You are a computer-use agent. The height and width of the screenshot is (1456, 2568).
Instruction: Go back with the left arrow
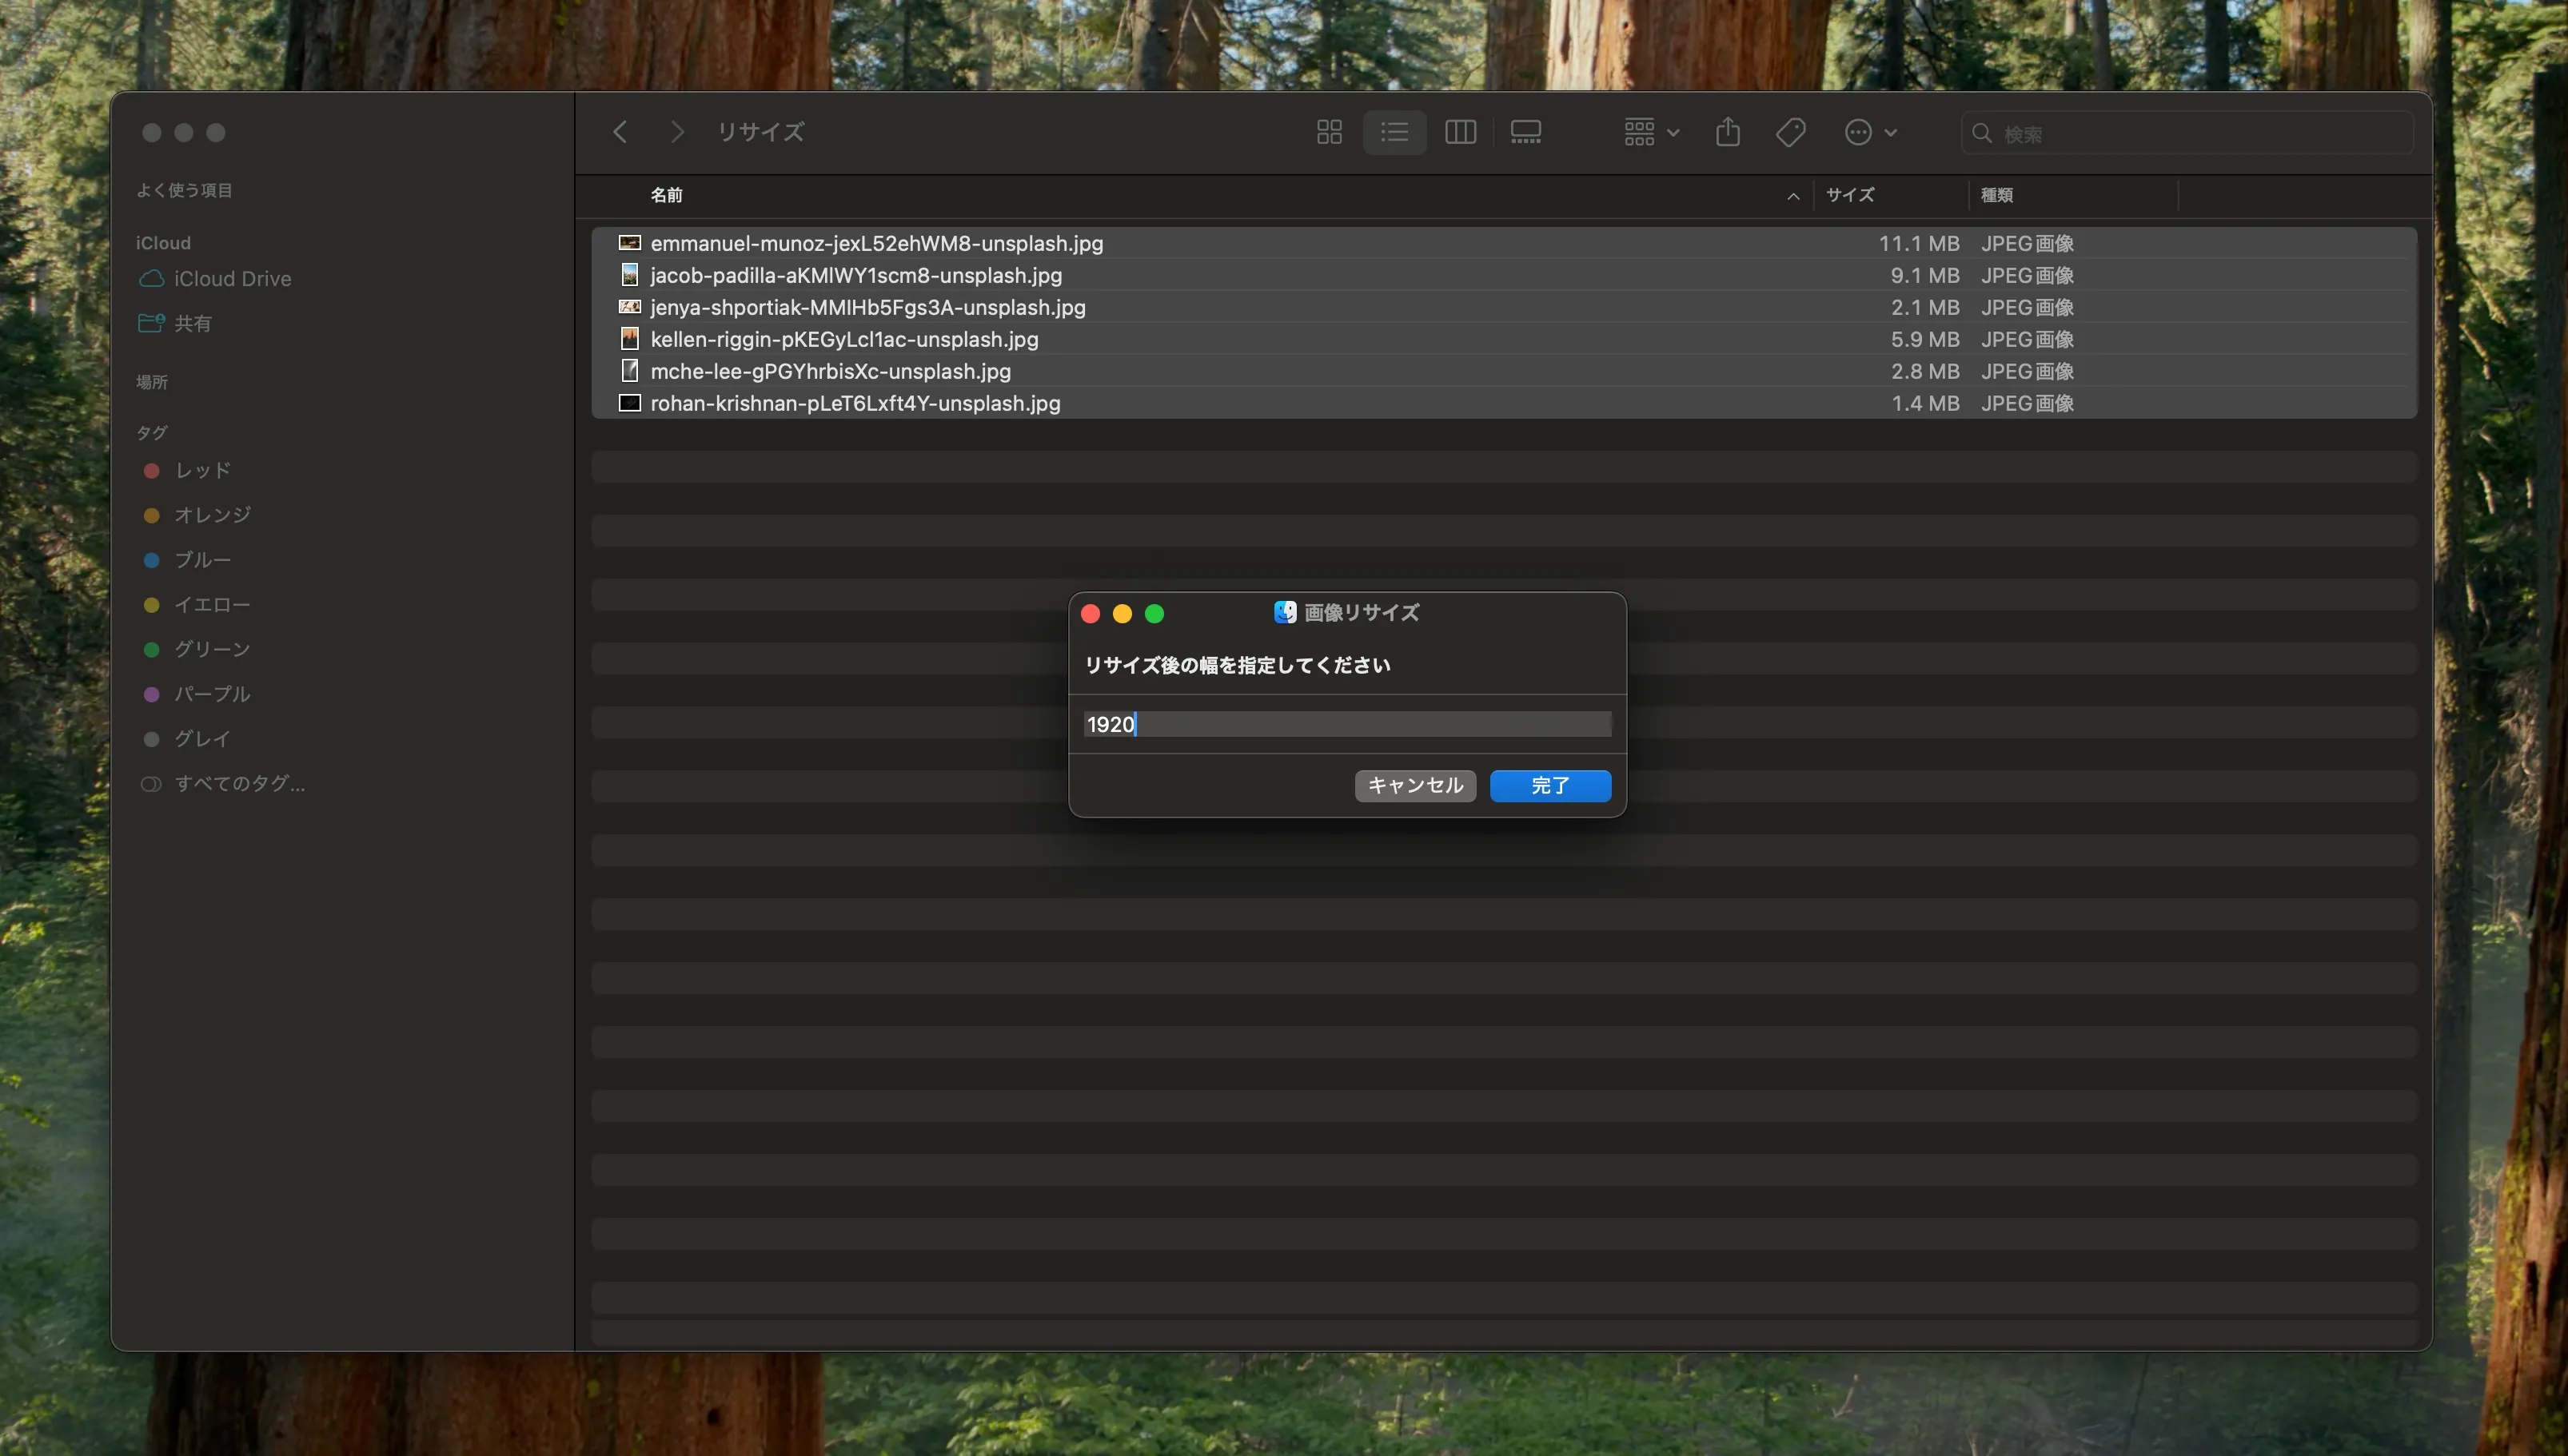click(x=620, y=132)
